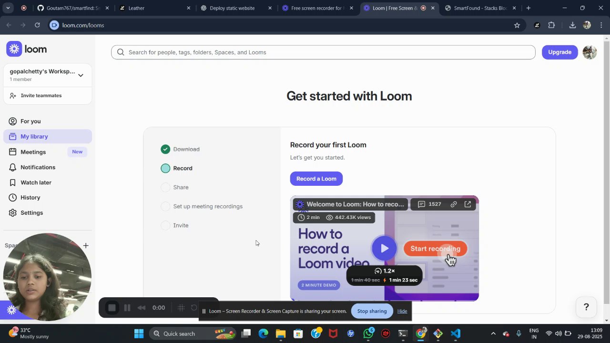Open Visual Studio Code from taskbar

(456, 333)
